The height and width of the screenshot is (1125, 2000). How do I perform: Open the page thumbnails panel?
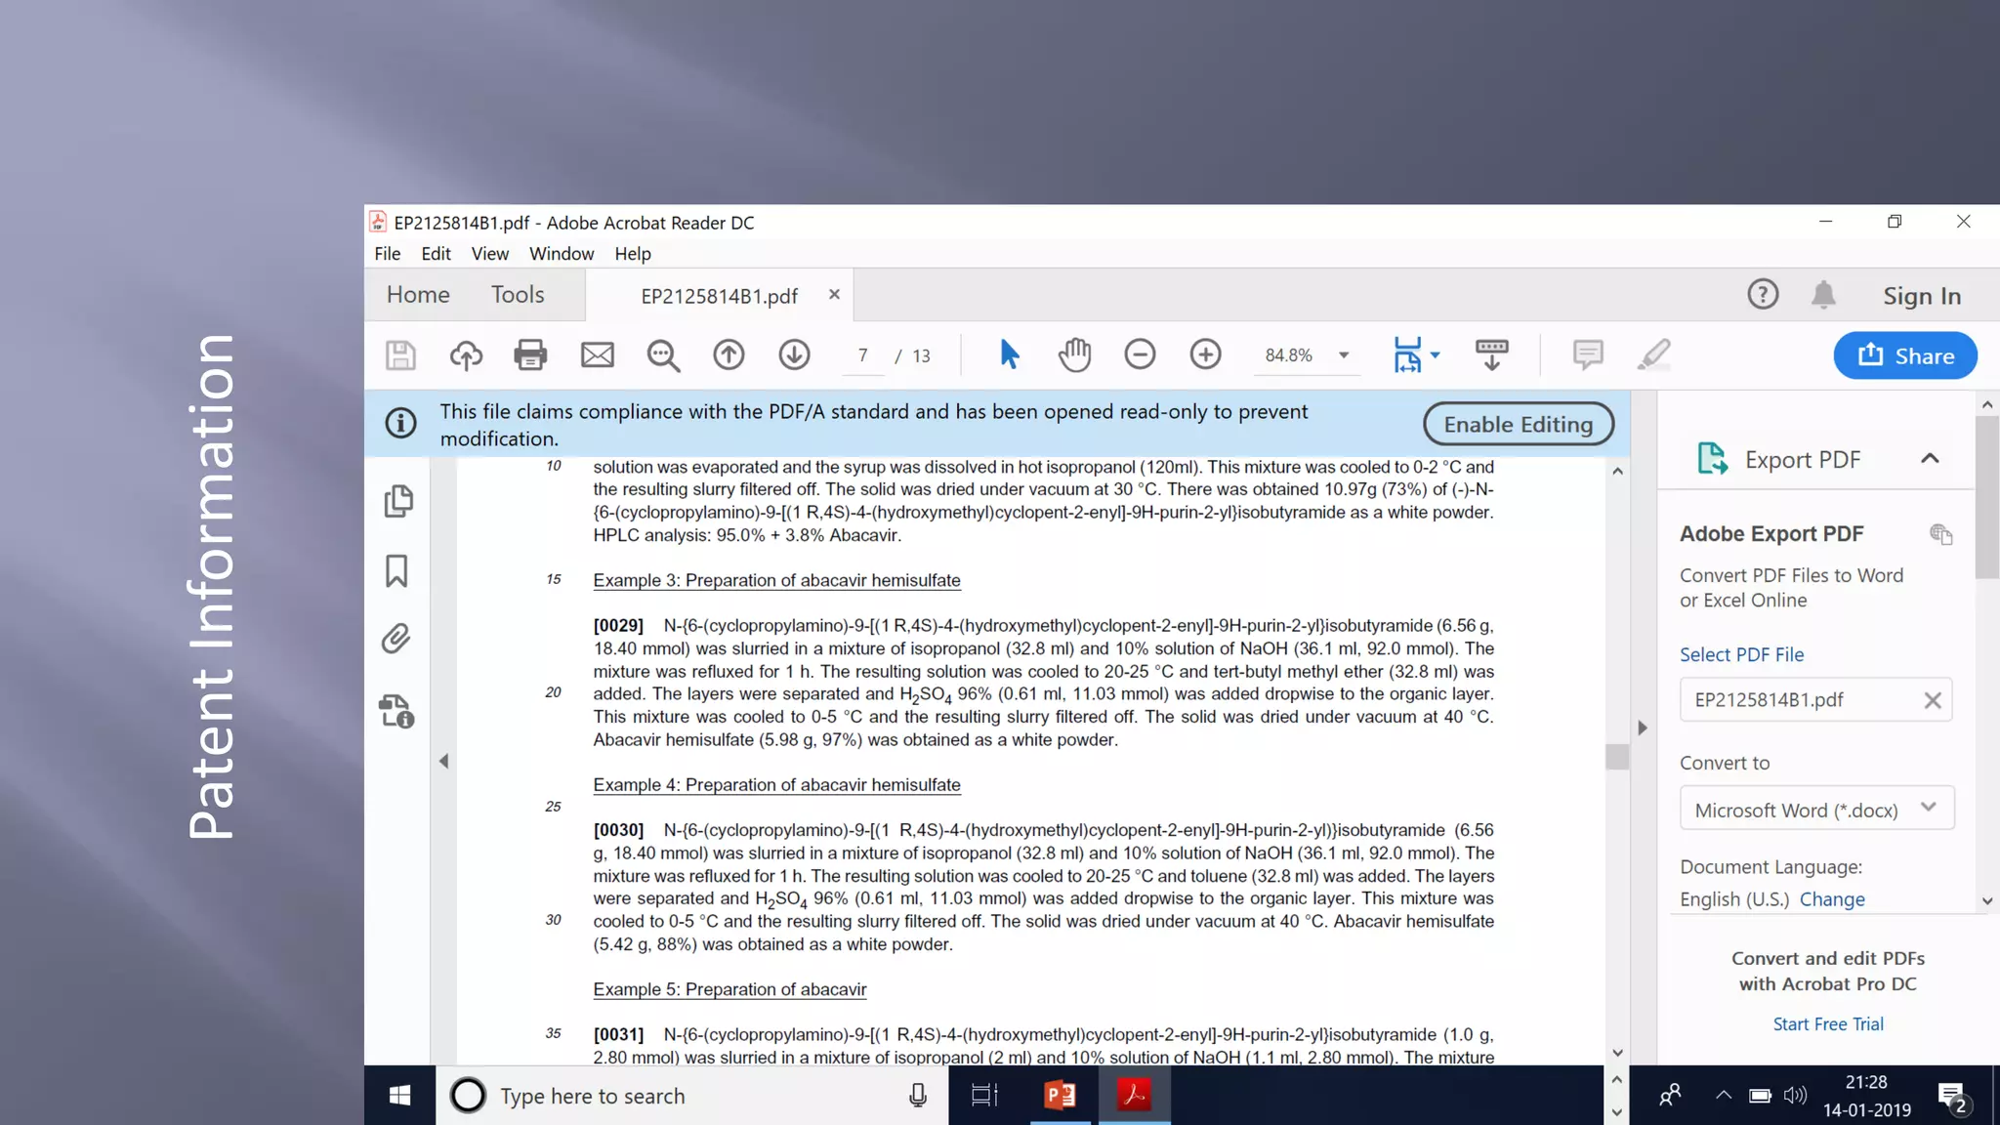(397, 502)
